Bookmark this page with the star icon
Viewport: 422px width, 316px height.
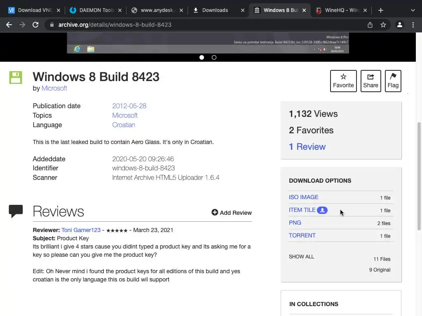click(x=383, y=25)
